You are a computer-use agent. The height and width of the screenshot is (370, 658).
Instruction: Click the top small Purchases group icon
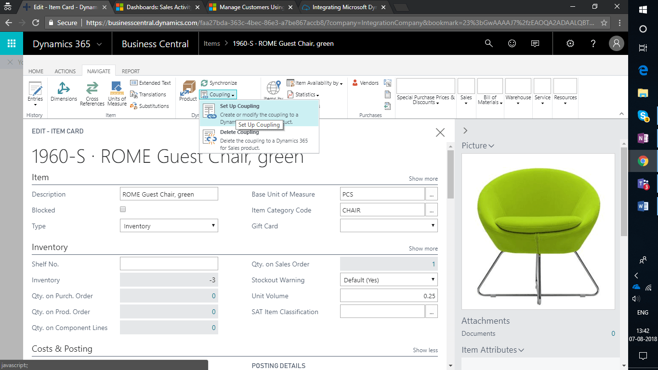(388, 83)
